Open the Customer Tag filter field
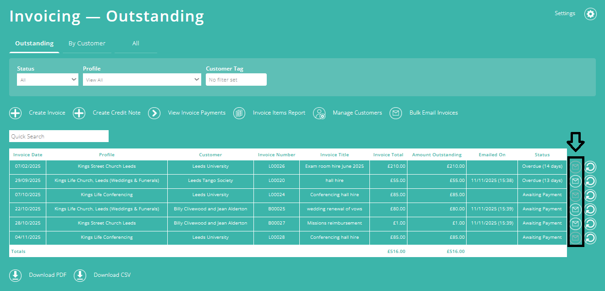The image size is (605, 291). pyautogui.click(x=236, y=79)
